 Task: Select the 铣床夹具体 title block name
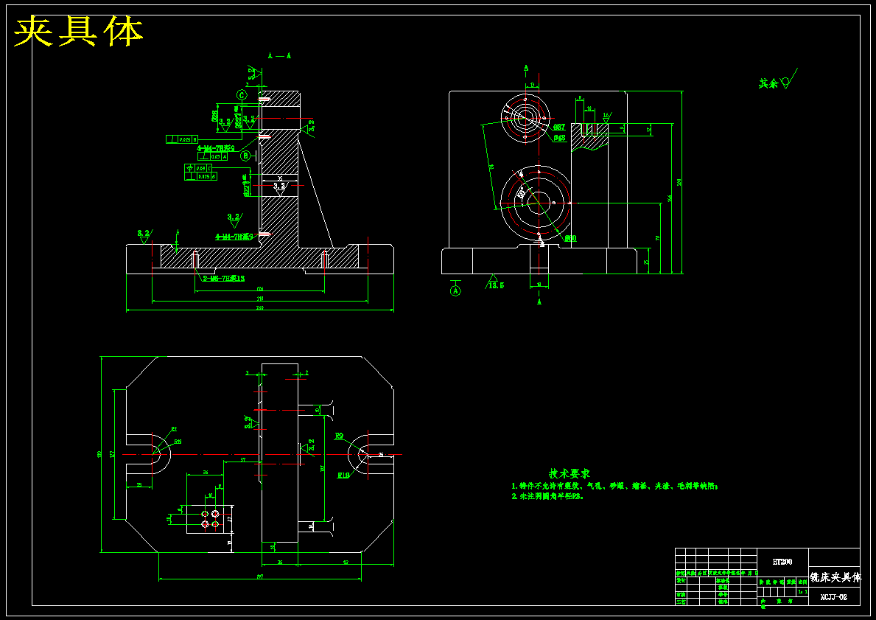[x=835, y=577]
